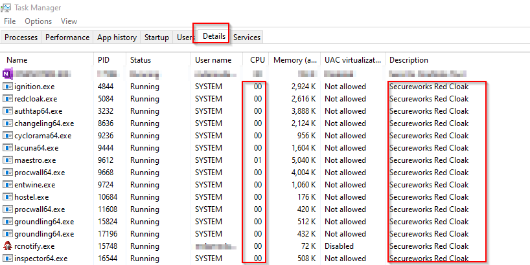The image size is (530, 265).
Task: Select the ignition.exe row name
Action: coord(34,87)
